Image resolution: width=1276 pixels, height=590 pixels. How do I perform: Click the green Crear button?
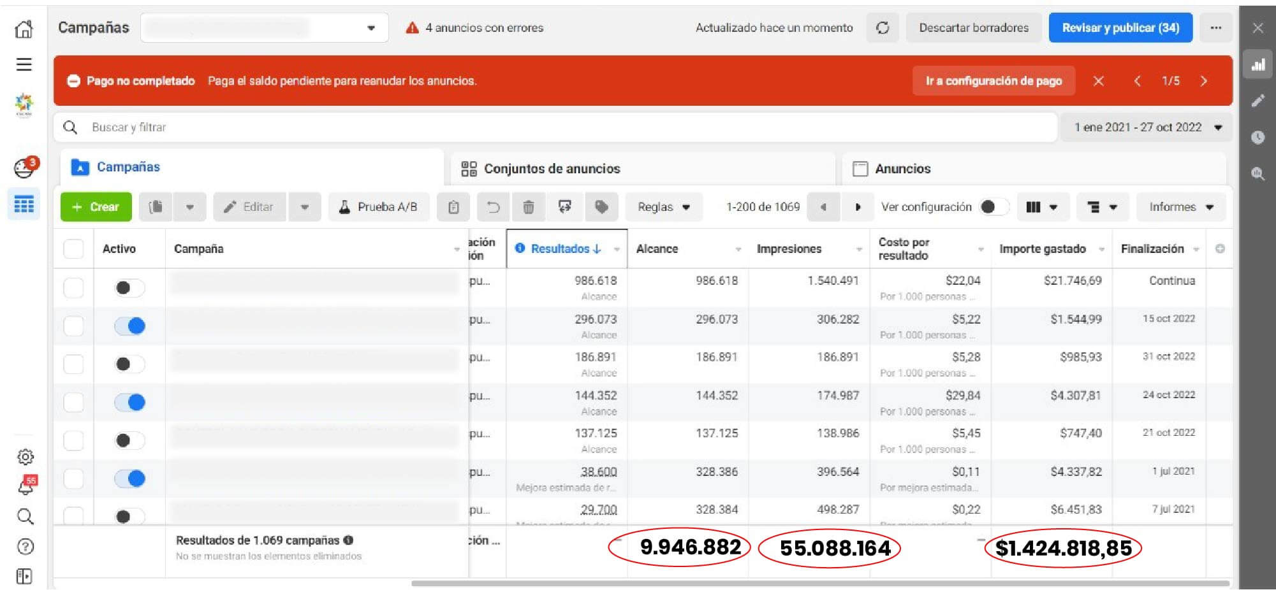pyautogui.click(x=96, y=207)
